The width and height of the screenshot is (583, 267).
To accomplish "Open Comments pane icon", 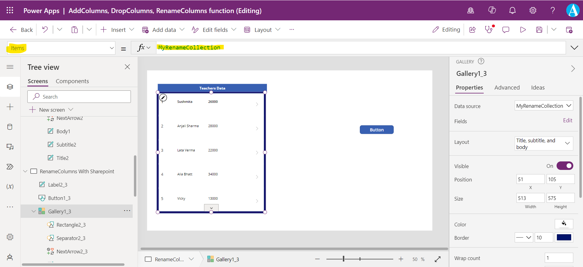I will 506,30.
